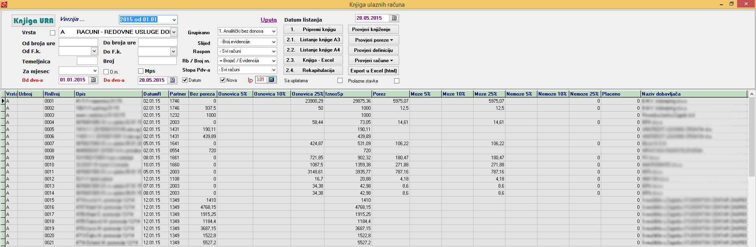The image size is (756, 247).
Task: Click Listanje knjige A4
Action: click(313, 50)
